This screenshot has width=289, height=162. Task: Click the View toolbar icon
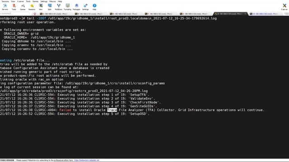click(x=41, y=7)
